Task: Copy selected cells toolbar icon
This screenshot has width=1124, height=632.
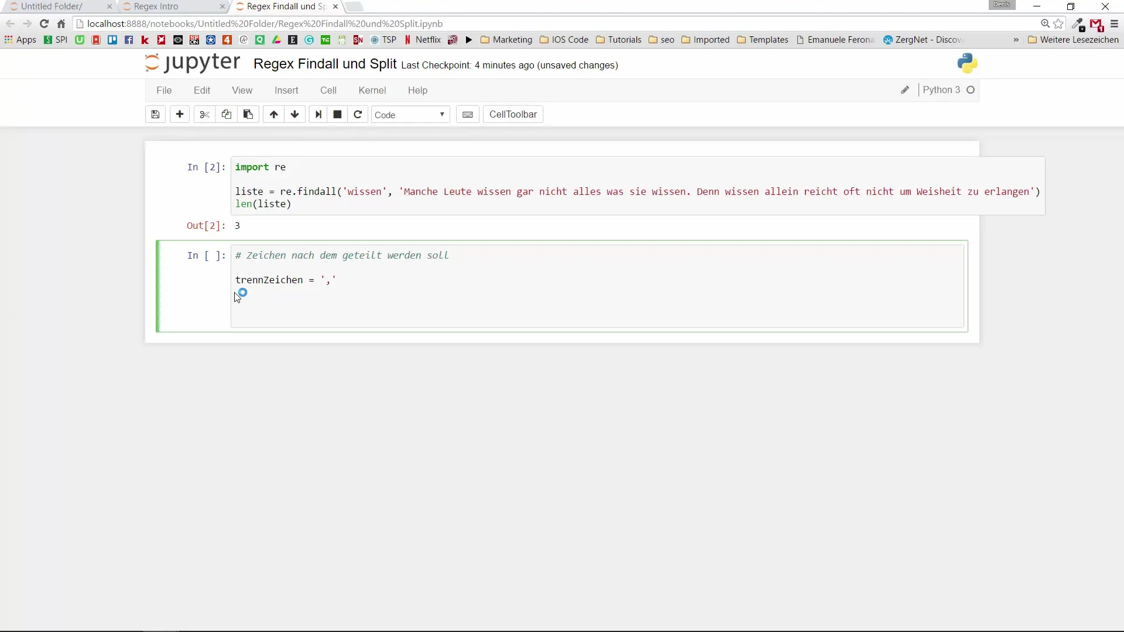Action: pos(226,115)
